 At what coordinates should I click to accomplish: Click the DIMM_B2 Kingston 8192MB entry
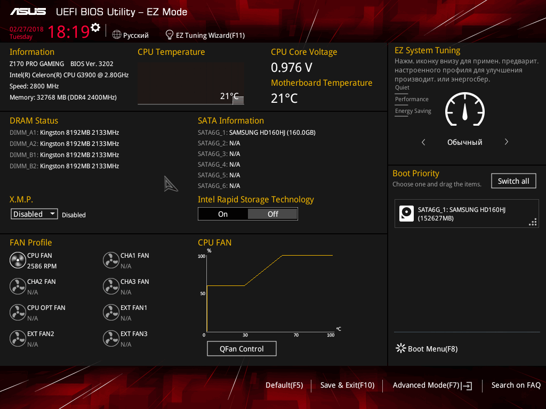point(65,166)
